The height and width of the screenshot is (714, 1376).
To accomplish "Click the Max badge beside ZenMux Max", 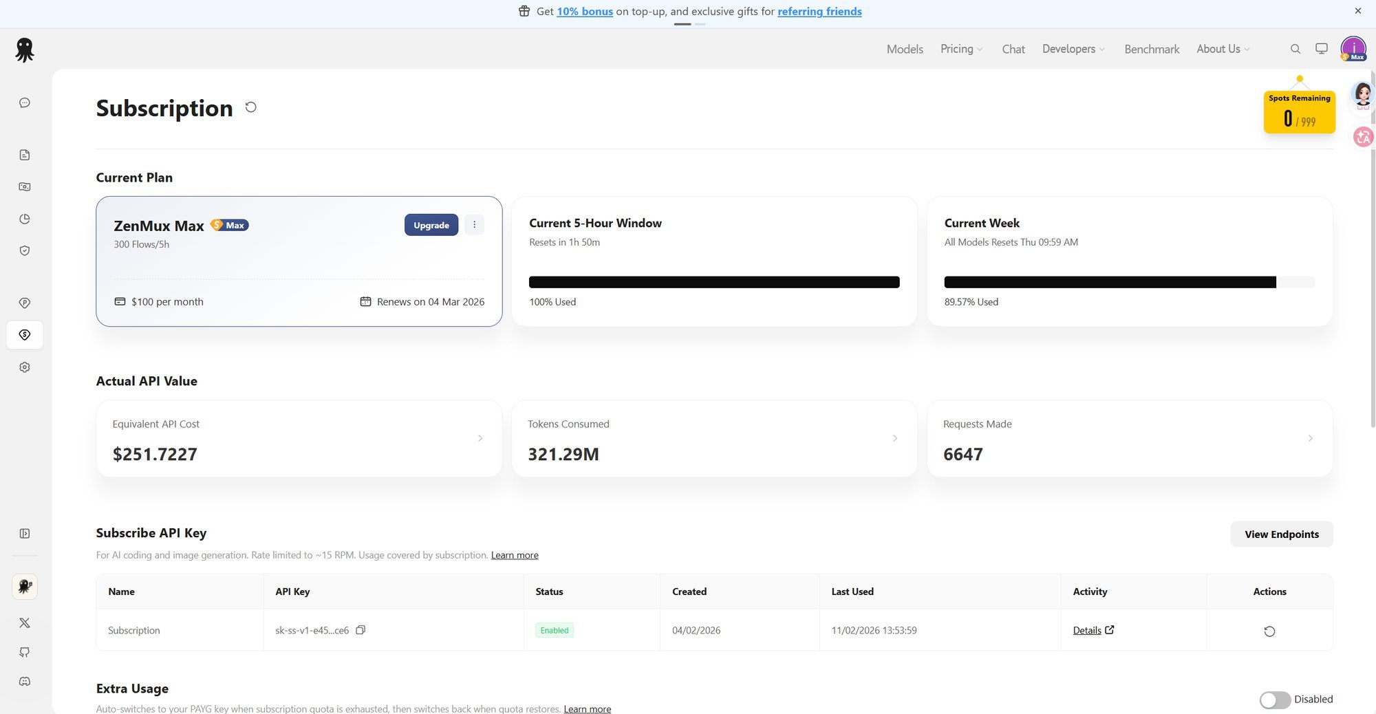I will tap(230, 225).
